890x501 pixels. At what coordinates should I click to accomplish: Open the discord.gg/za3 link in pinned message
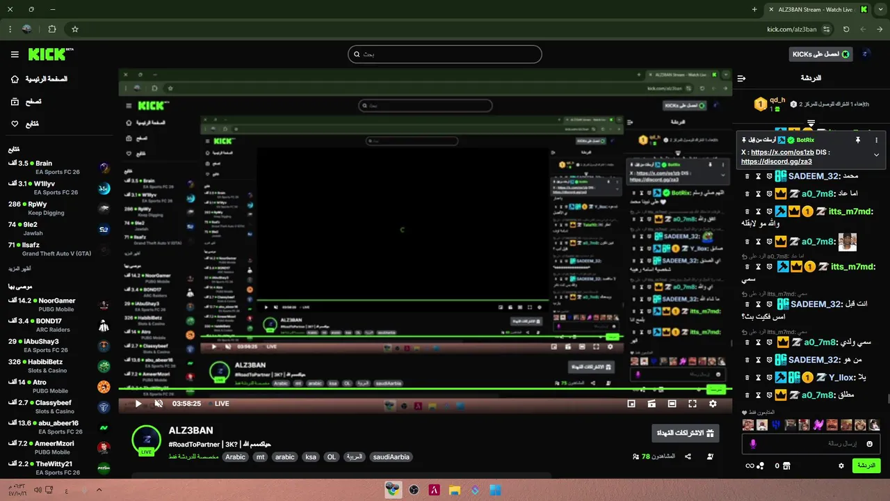[x=777, y=161]
